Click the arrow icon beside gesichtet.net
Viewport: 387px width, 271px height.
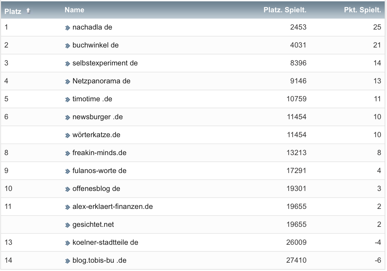[68, 225]
